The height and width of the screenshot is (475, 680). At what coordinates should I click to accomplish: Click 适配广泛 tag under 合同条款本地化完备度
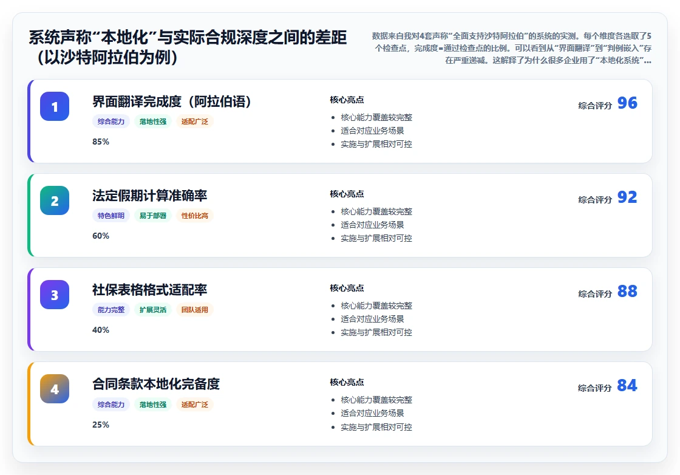[x=195, y=405]
